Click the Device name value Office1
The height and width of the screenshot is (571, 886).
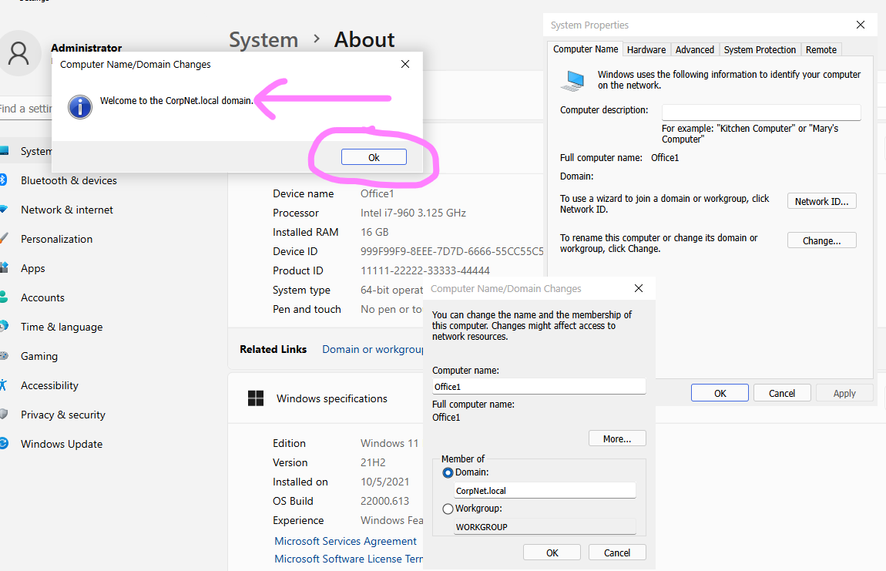point(377,193)
